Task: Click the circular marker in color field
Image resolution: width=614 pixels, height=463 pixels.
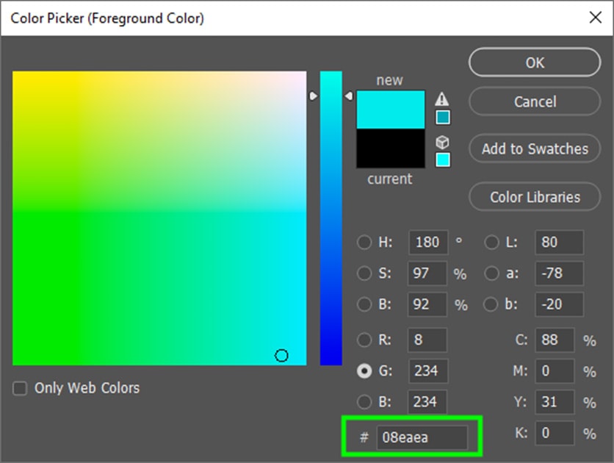Action: coord(281,356)
